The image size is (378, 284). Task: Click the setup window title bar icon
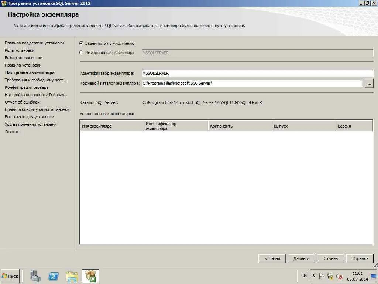click(x=3, y=3)
